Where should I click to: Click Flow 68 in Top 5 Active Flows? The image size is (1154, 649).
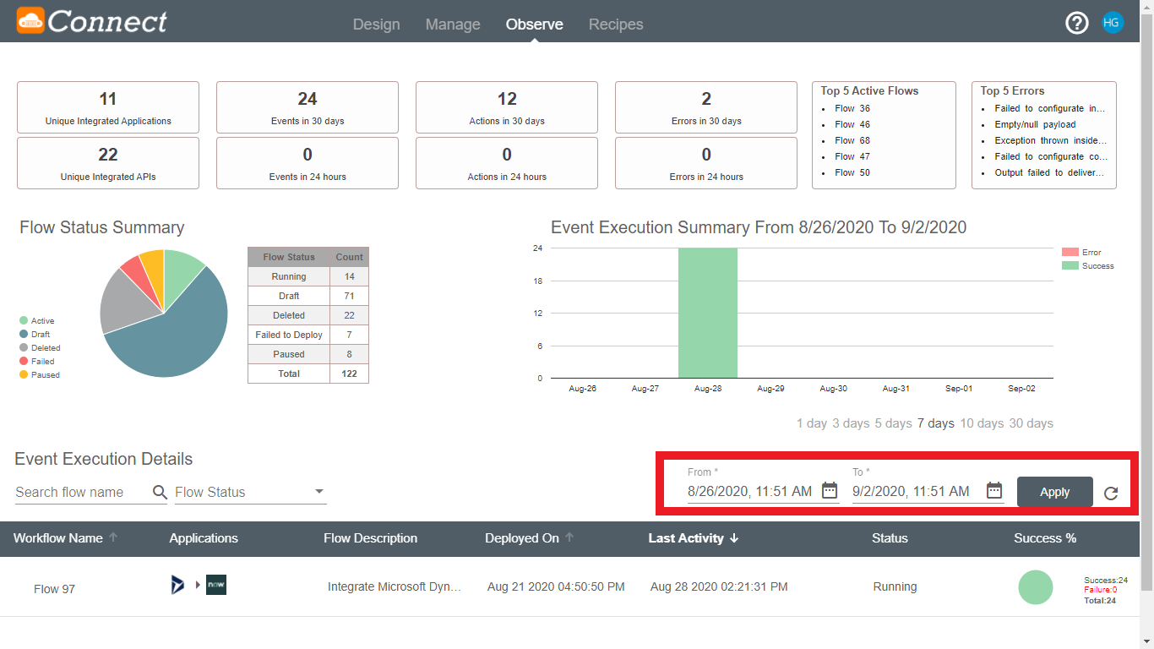pos(852,140)
